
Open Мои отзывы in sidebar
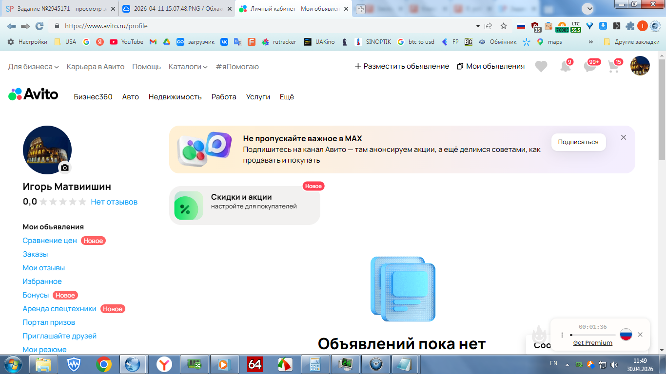coord(43,268)
